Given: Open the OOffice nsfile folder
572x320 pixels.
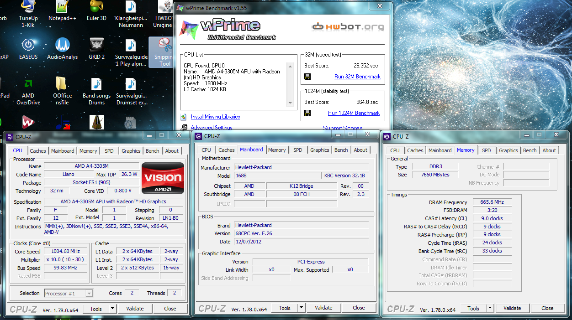Looking at the screenshot, I should pos(62,91).
